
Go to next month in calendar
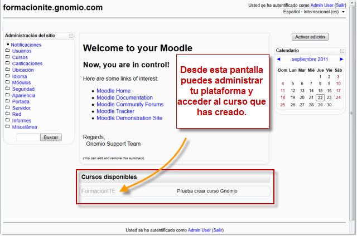[341, 59]
